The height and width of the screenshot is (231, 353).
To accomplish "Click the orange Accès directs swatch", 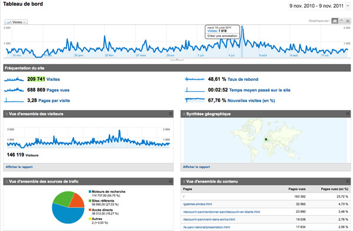I will pos(90,210).
